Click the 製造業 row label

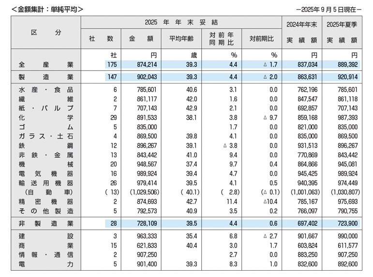(46, 76)
